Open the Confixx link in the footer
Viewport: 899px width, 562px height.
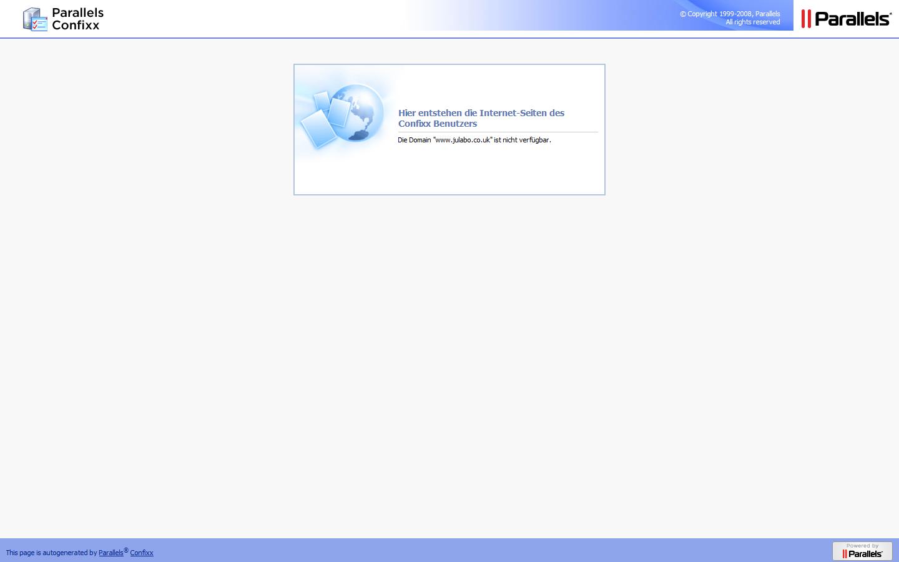click(142, 553)
